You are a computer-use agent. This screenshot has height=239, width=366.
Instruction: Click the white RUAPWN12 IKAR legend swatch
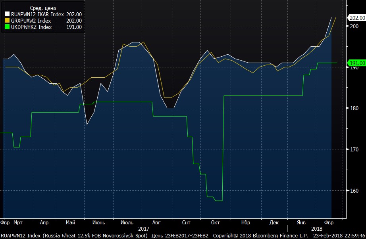point(7,14)
